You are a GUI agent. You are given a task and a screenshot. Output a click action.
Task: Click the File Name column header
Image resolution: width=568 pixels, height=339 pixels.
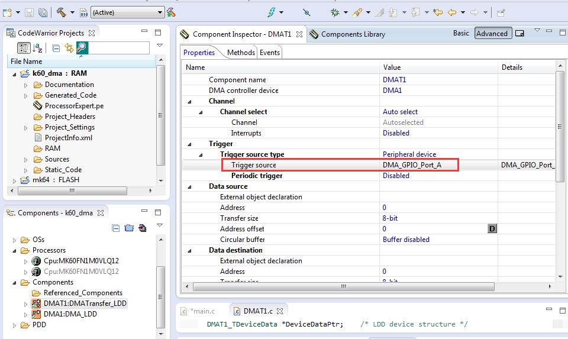tap(81, 62)
